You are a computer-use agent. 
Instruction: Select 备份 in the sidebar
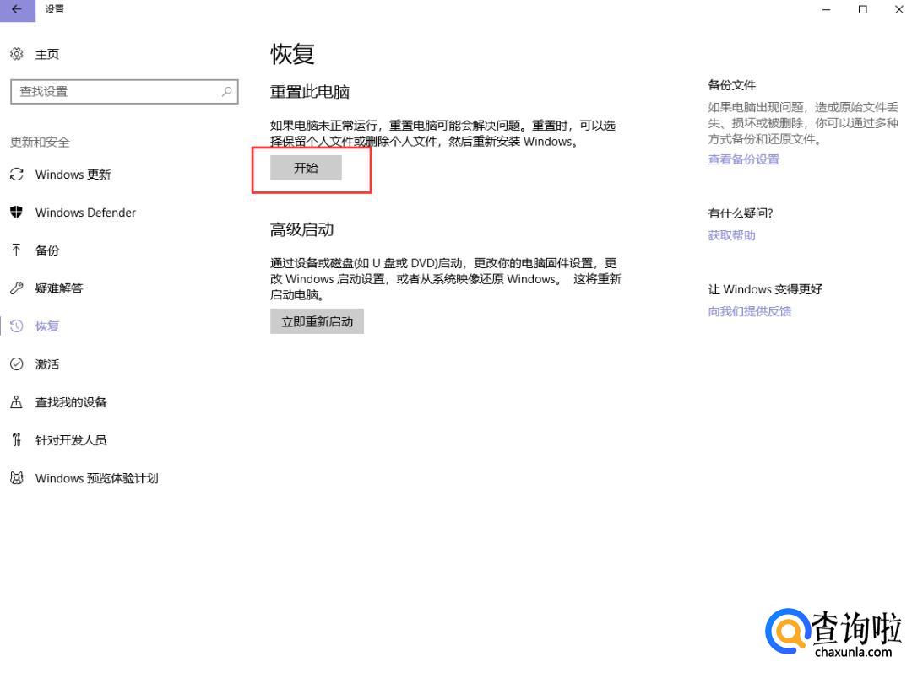(x=47, y=250)
